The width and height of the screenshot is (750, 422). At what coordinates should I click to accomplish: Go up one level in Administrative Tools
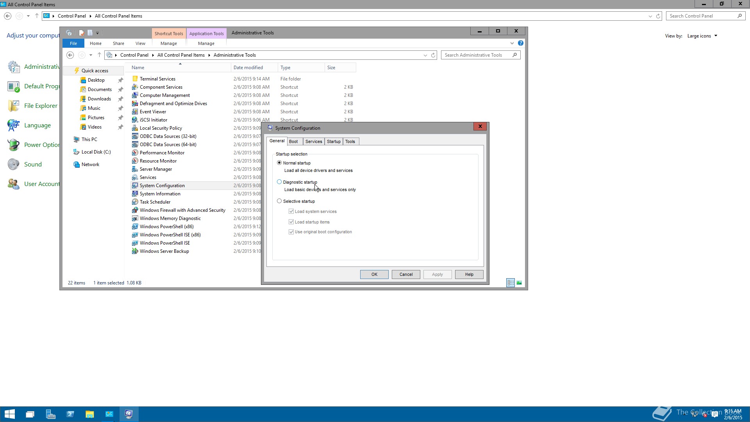pyautogui.click(x=99, y=55)
